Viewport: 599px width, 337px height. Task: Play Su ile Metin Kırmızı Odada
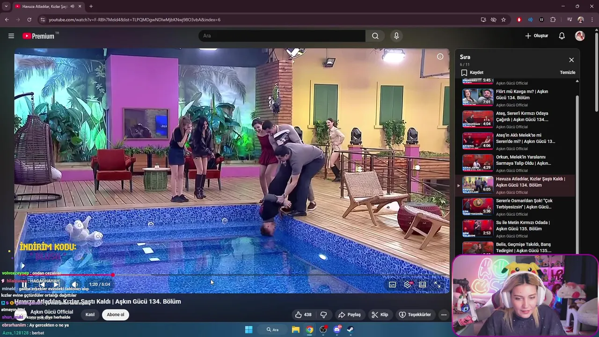click(x=515, y=228)
